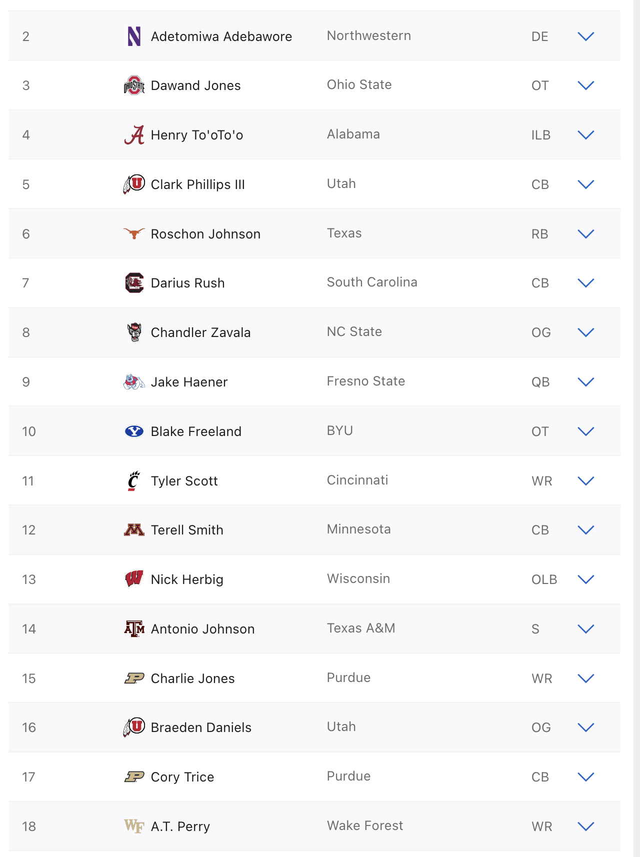The image size is (640, 857).
Task: Click the Wisconsin W logo
Action: pos(134,579)
